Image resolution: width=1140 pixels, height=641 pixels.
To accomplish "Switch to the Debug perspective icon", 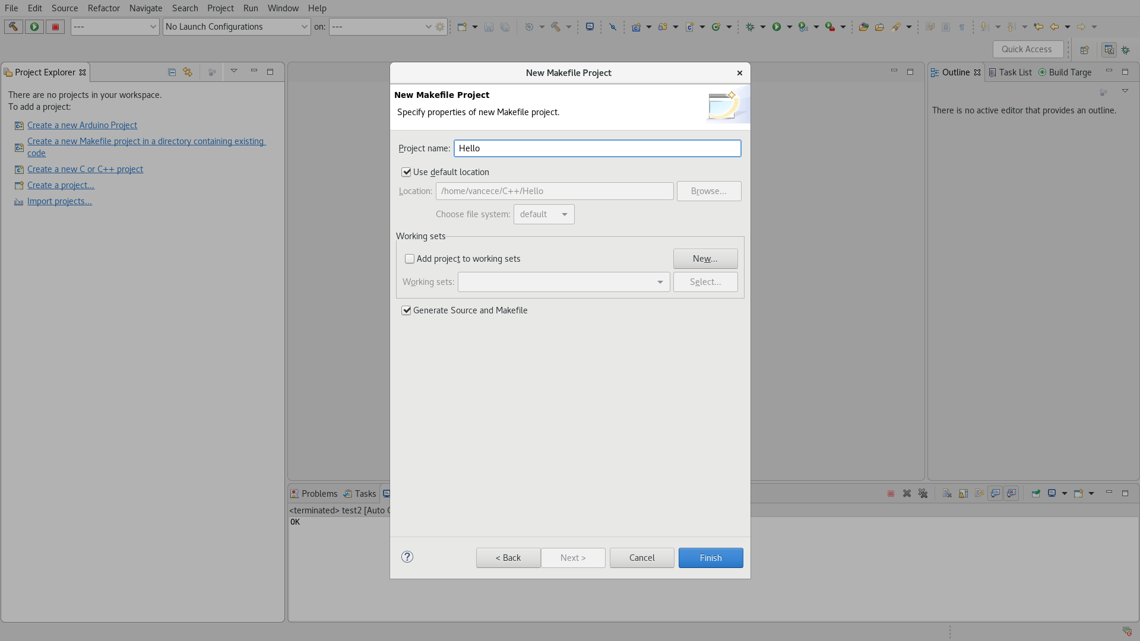I will click(x=1125, y=50).
